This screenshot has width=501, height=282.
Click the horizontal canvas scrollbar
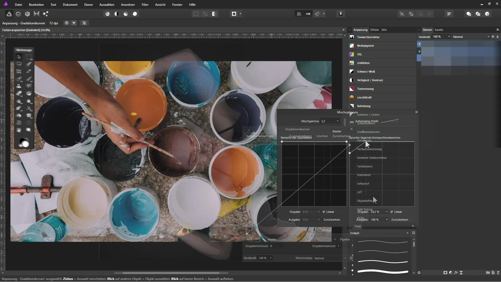pyautogui.click(x=171, y=273)
